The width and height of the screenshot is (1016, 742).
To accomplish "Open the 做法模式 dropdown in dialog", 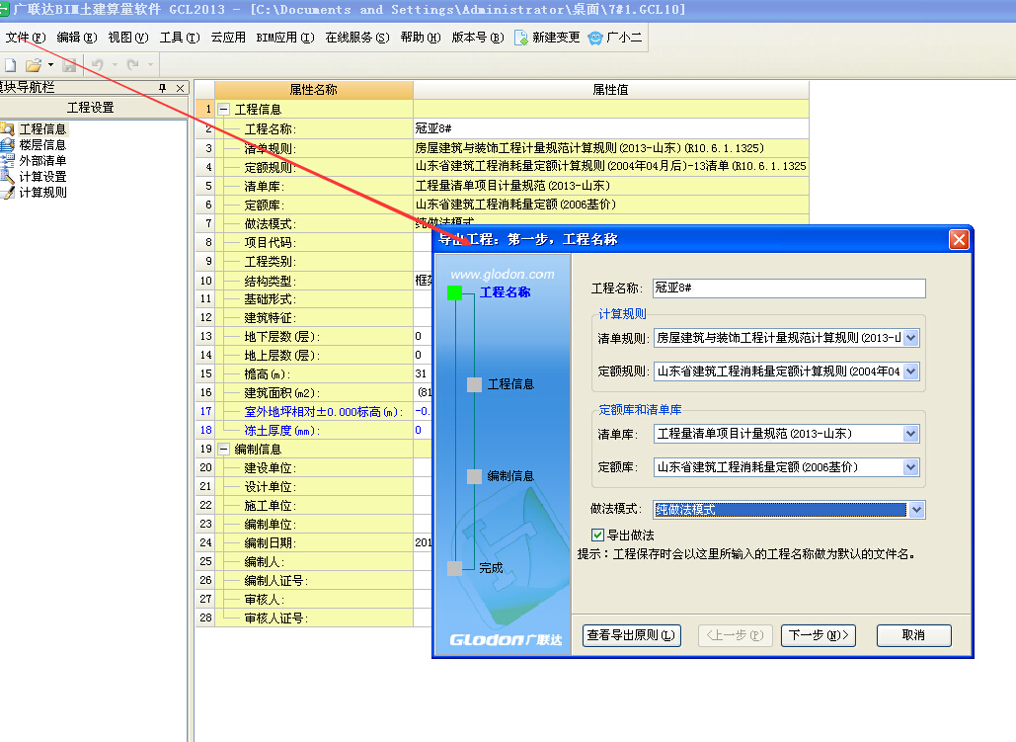I will (916, 510).
